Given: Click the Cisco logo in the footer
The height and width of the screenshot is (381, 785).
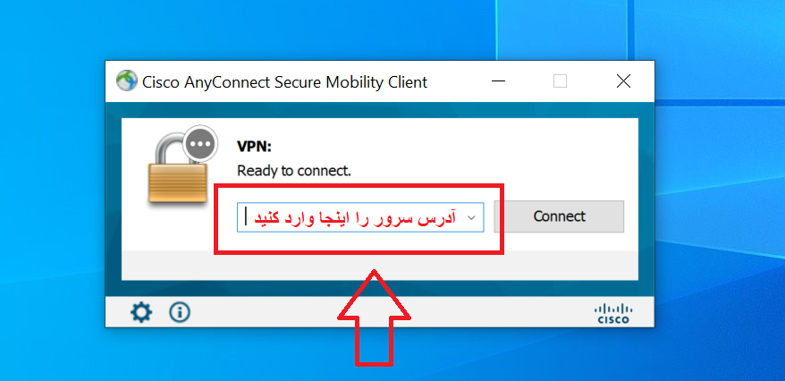Looking at the screenshot, I should click(x=614, y=313).
